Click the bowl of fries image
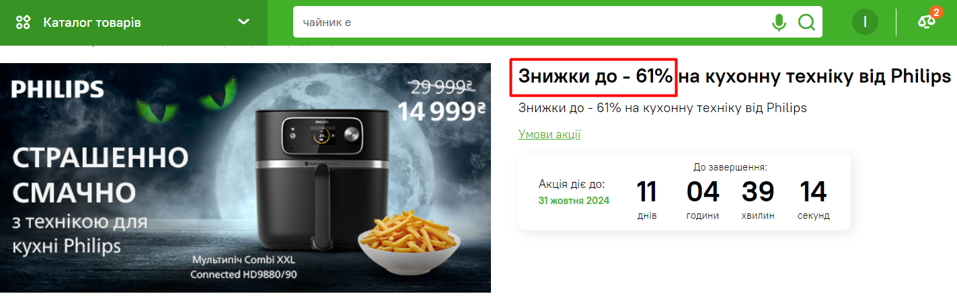Image resolution: width=957 pixels, height=298 pixels. tap(409, 243)
